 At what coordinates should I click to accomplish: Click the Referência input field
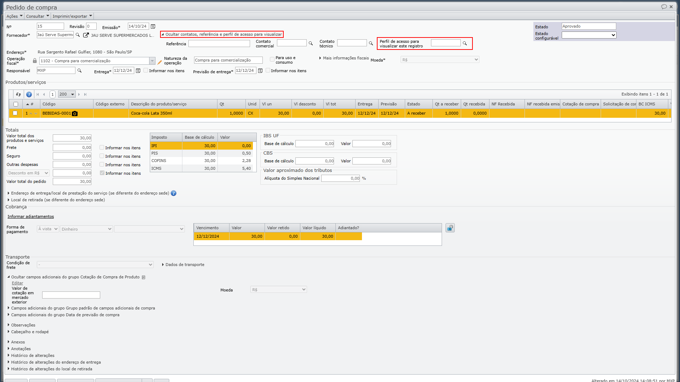219,44
